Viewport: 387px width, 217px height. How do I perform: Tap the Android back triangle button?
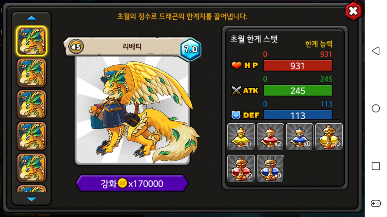[376, 51]
